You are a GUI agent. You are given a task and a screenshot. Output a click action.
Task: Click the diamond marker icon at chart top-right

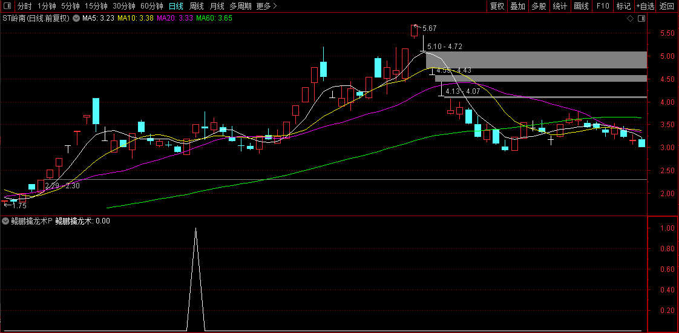630,19
